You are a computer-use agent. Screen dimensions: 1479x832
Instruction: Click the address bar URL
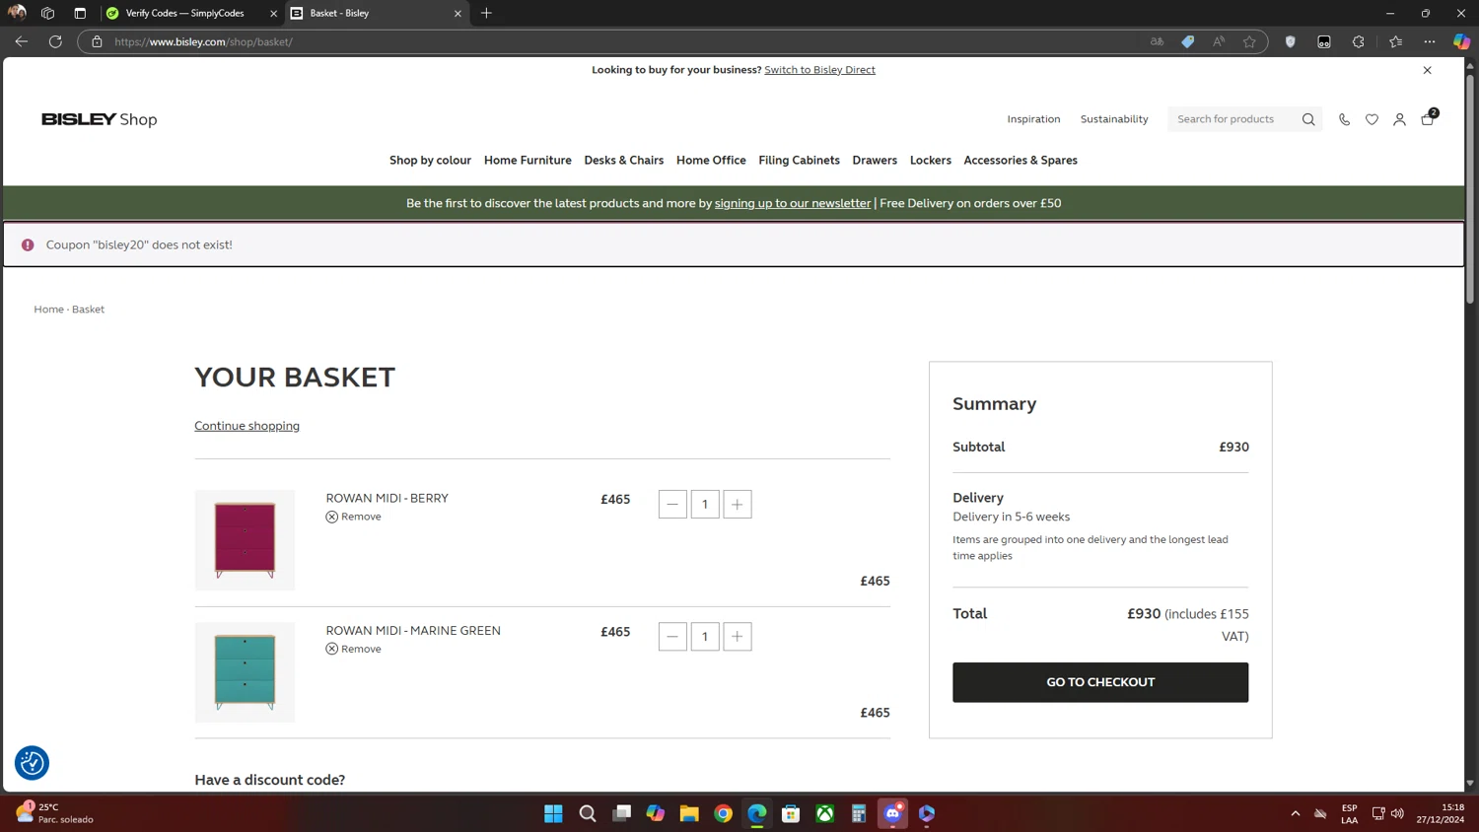click(x=203, y=41)
